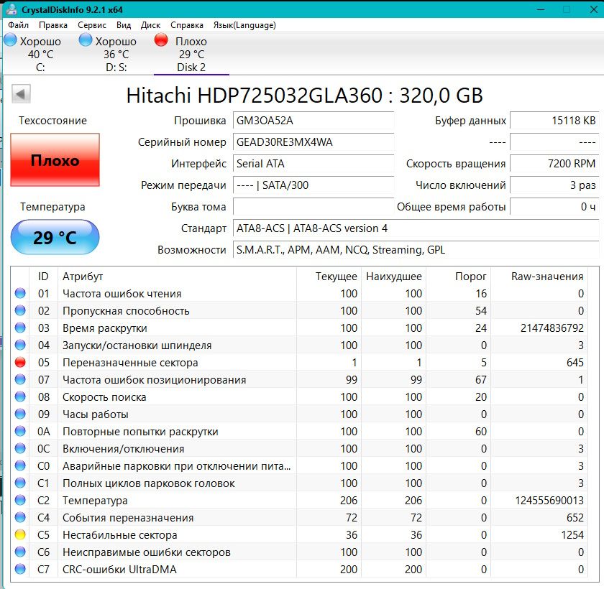Click the blue status icon for attribute 08

(20, 396)
